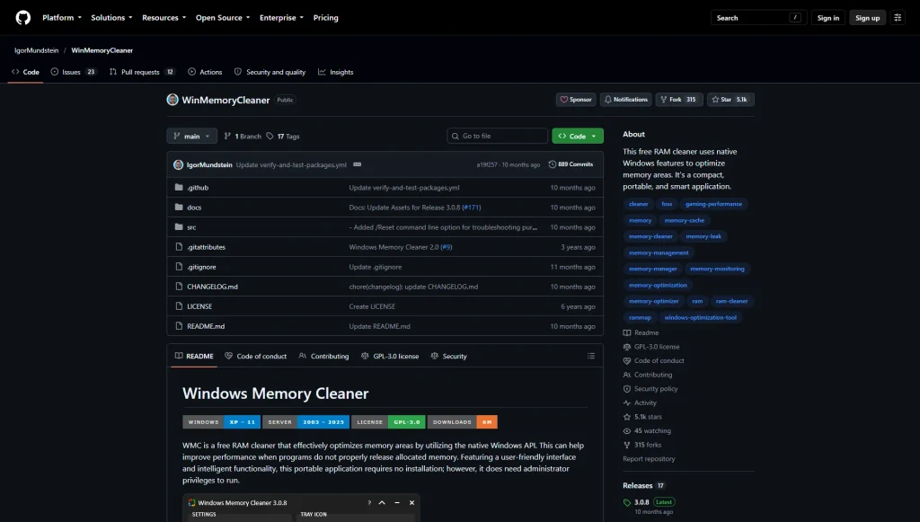Switch to the Pull requests tab
920x522 pixels.
pyautogui.click(x=141, y=72)
